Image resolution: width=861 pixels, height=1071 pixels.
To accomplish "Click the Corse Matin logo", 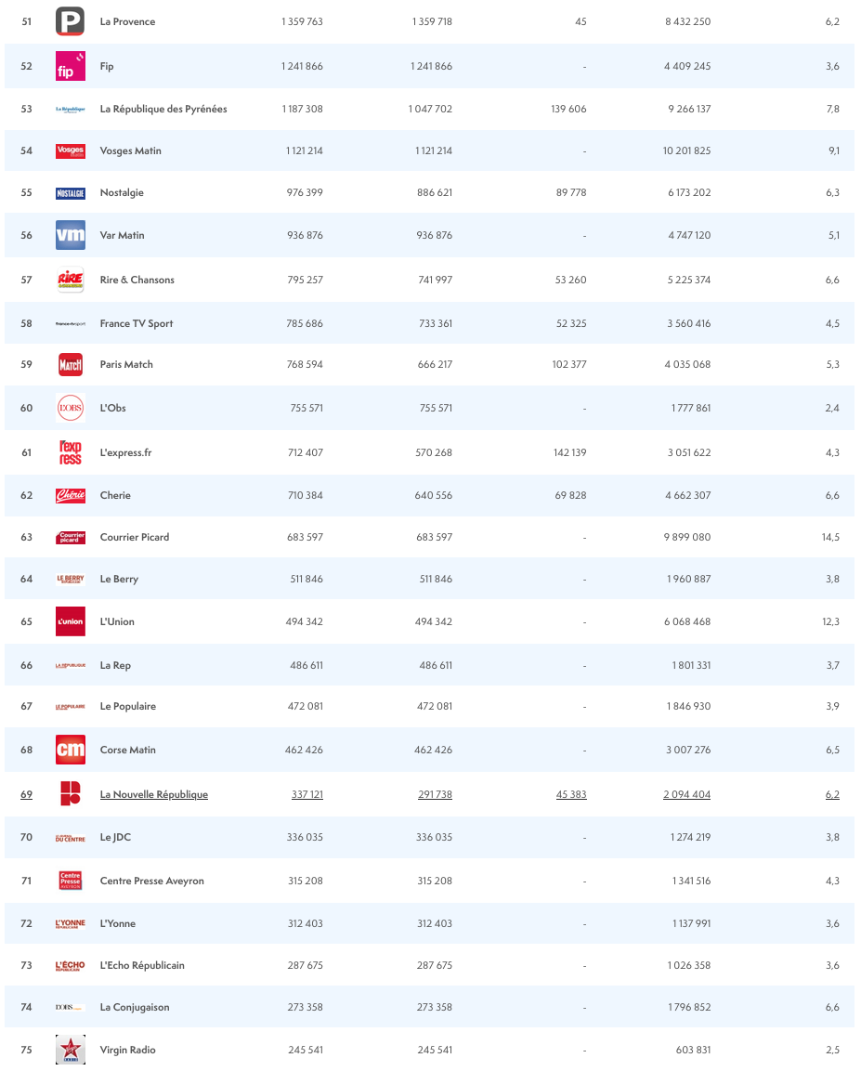I will tap(71, 750).
